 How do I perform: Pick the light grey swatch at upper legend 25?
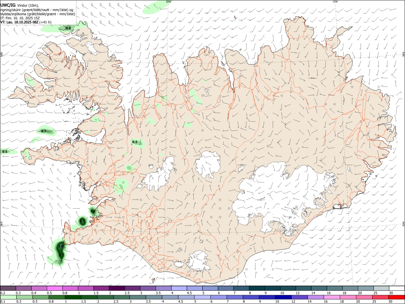tap(381, 288)
